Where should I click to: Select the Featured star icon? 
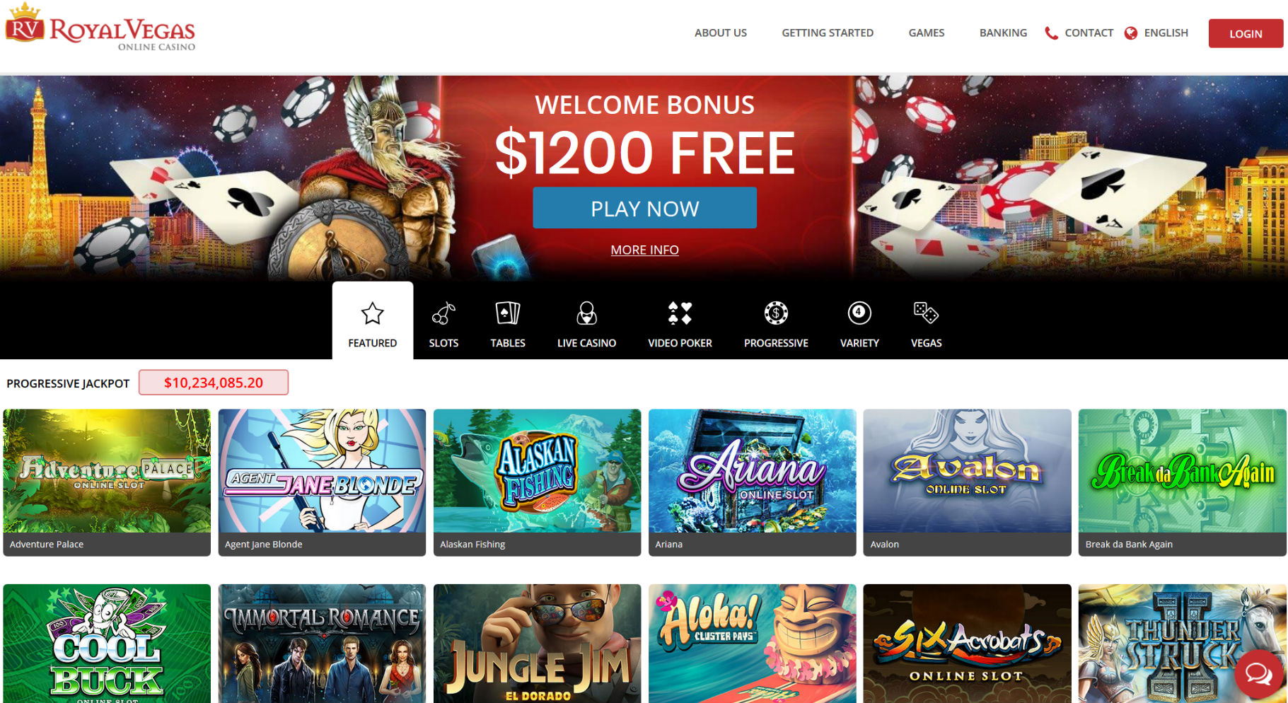click(x=372, y=313)
